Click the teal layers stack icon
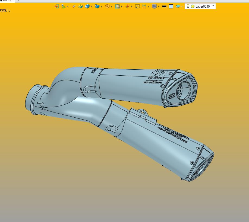The height and width of the screenshot is (222, 249). point(178,6)
